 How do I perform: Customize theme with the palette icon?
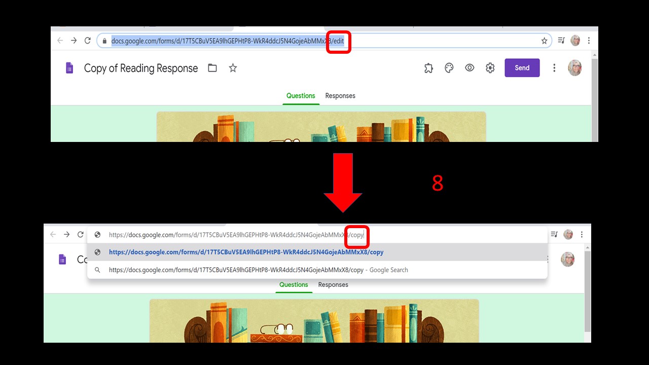point(449,68)
